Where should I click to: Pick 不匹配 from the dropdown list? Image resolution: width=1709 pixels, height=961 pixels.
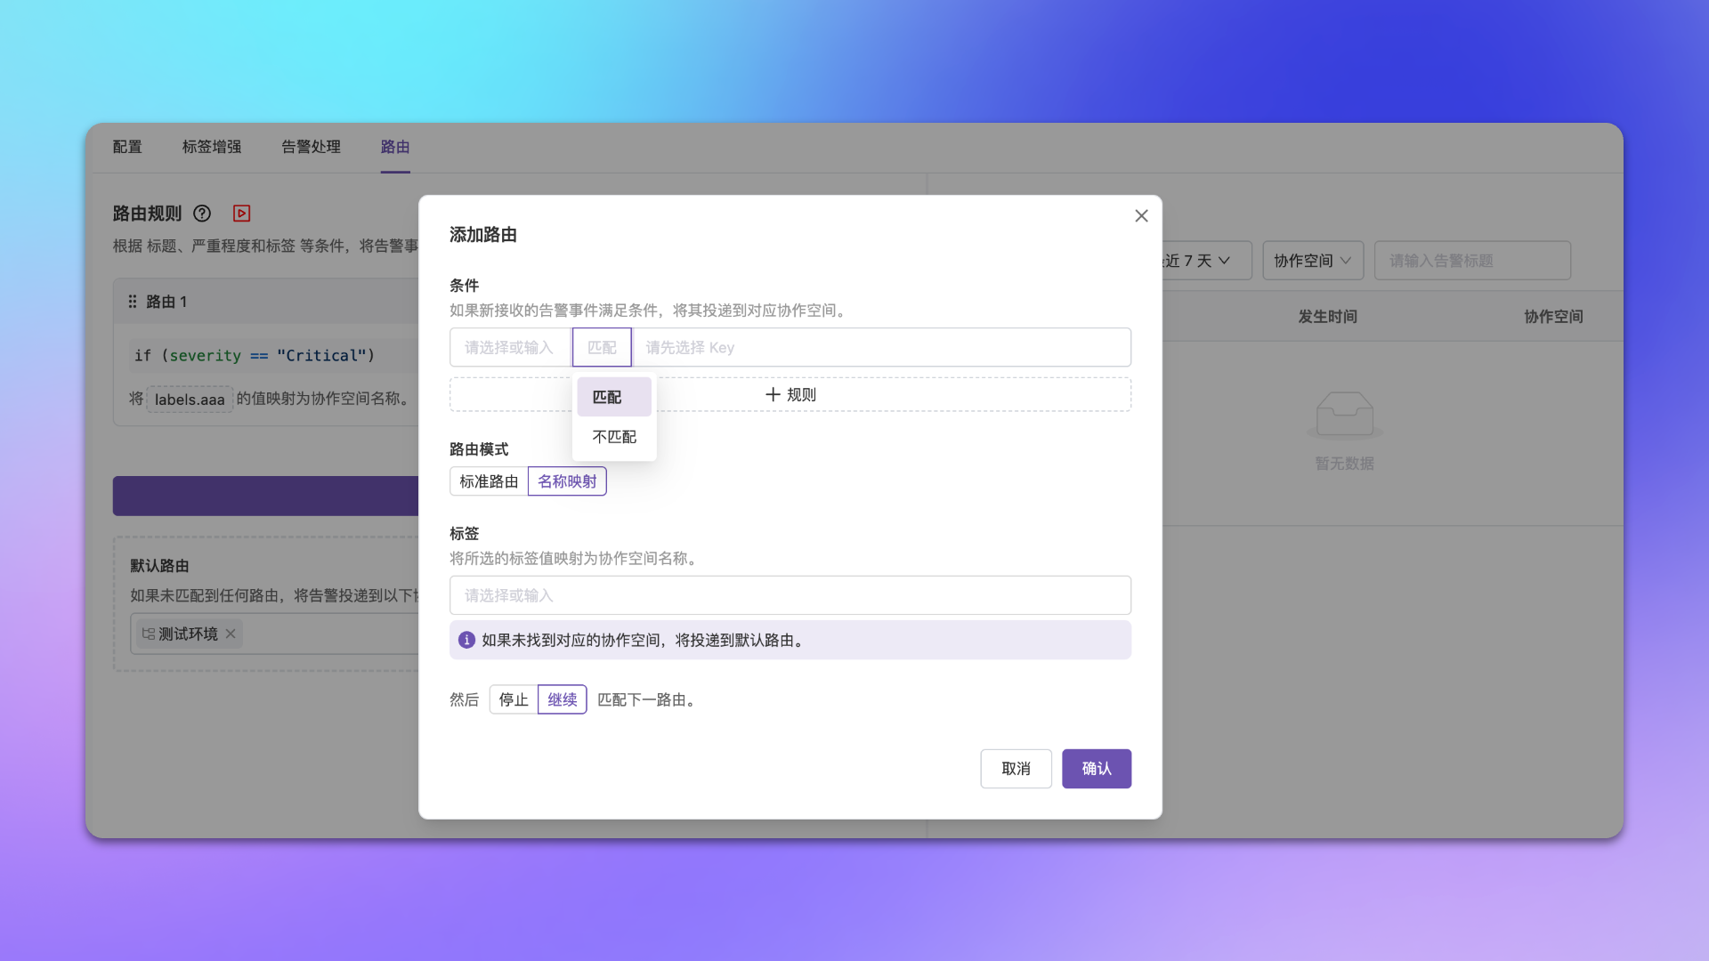(x=614, y=437)
